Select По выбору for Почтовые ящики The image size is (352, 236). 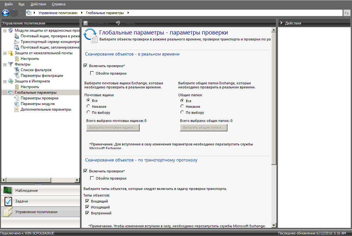[88, 112]
